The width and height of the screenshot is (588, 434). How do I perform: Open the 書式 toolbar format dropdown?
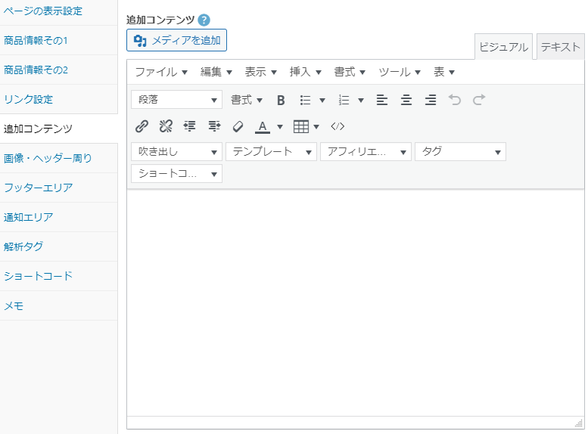click(247, 100)
